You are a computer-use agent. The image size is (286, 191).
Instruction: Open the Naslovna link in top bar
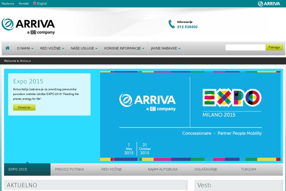(8, 3)
